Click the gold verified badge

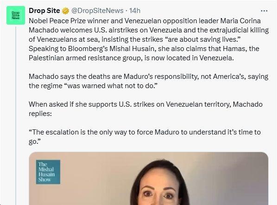pos(65,11)
